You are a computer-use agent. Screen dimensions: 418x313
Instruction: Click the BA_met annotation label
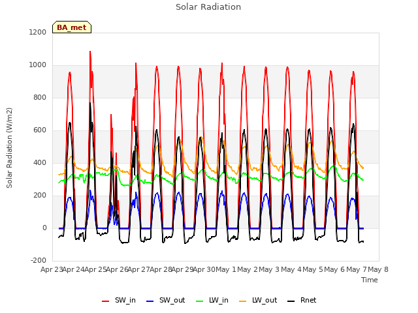[x=72, y=27]
